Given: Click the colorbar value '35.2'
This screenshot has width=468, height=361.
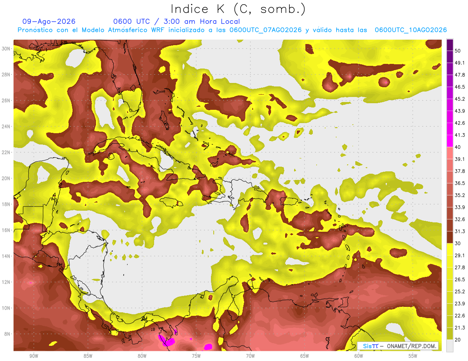Looking at the screenshot, I should 460,195.
